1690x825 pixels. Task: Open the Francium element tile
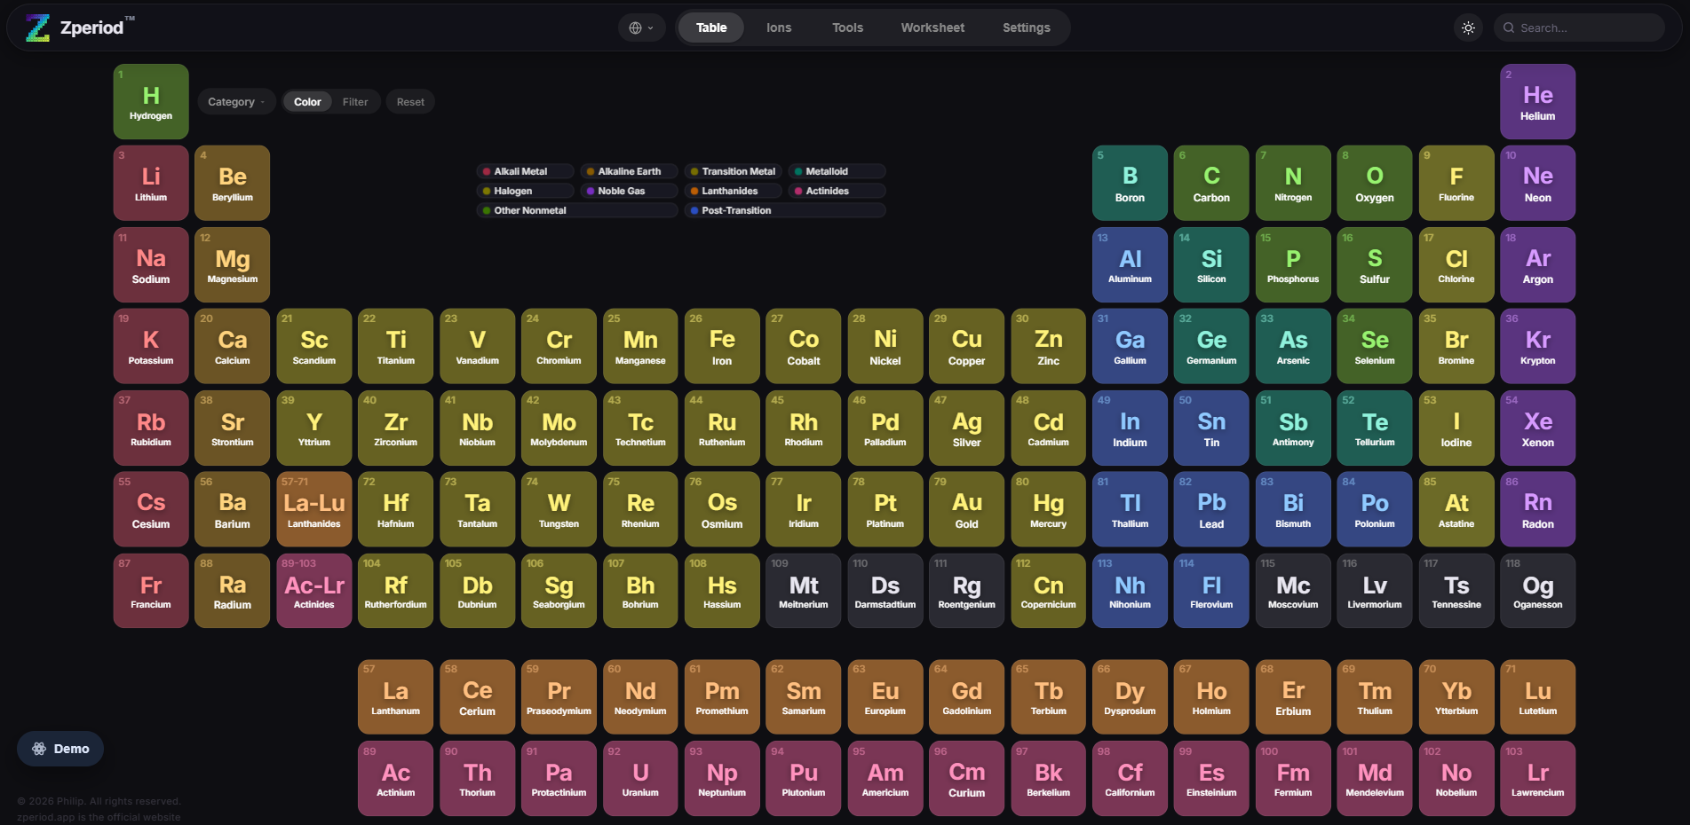point(151,591)
